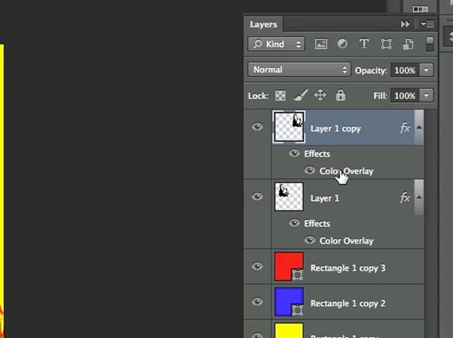The height and width of the screenshot is (338, 453).
Task: Filter for type layers icon
Action: click(x=364, y=44)
